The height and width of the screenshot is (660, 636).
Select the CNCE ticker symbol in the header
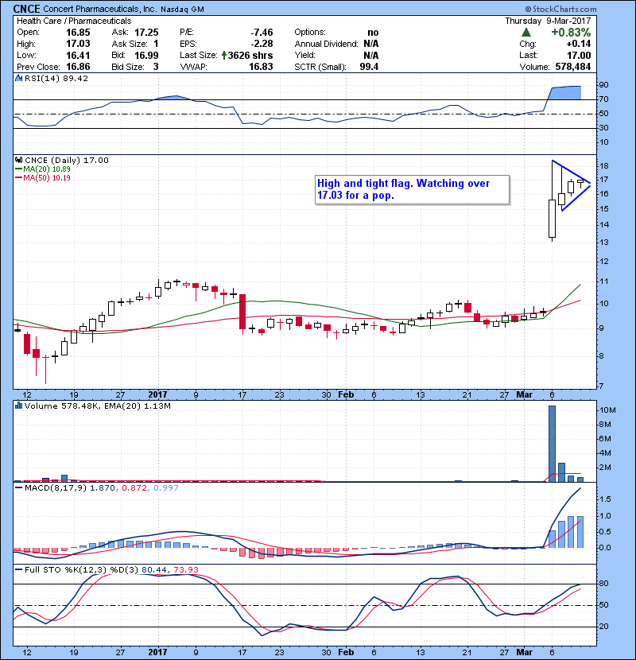tap(26, 9)
